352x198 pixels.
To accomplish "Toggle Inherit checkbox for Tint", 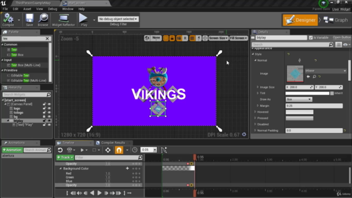I will (x=332, y=93).
